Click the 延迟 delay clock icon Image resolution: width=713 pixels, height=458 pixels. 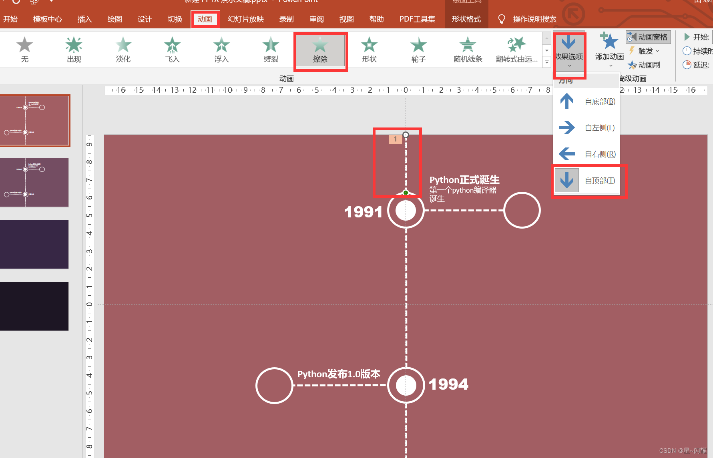pos(687,65)
